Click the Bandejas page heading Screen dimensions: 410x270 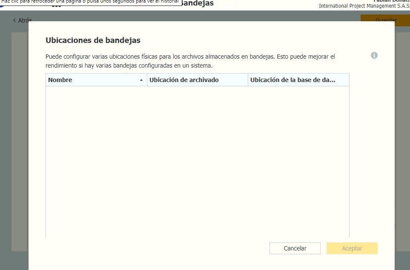point(197,4)
